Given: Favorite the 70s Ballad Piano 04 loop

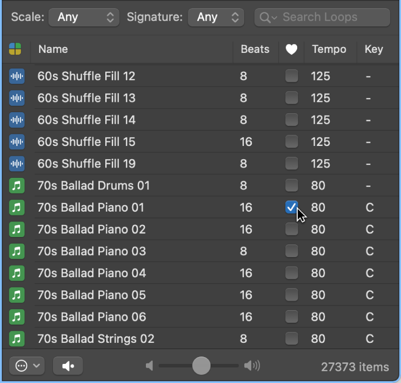Looking at the screenshot, I should pos(291,273).
